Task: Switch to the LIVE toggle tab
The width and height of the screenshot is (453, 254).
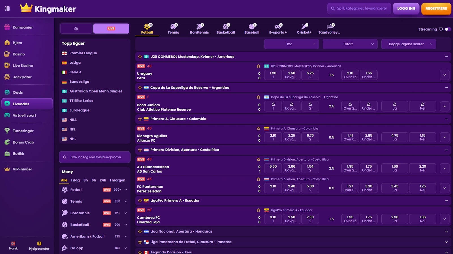Action: pyautogui.click(x=111, y=29)
